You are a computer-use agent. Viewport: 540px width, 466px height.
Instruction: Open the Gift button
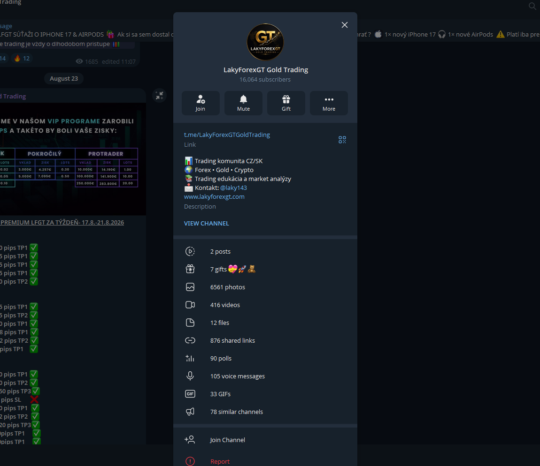[x=286, y=103]
